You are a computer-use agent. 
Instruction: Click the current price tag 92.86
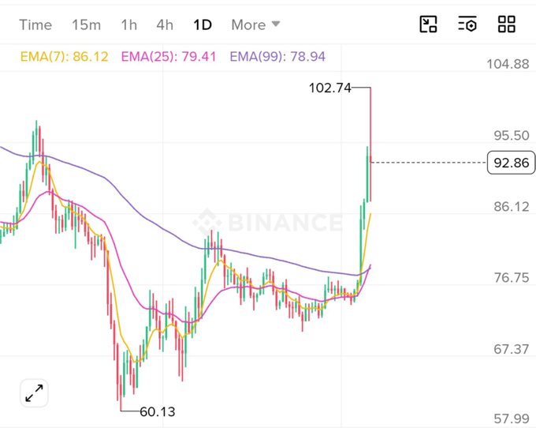(x=511, y=163)
